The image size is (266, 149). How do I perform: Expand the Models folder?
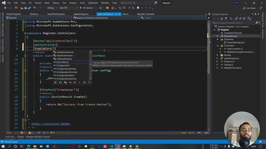[x=217, y=55]
